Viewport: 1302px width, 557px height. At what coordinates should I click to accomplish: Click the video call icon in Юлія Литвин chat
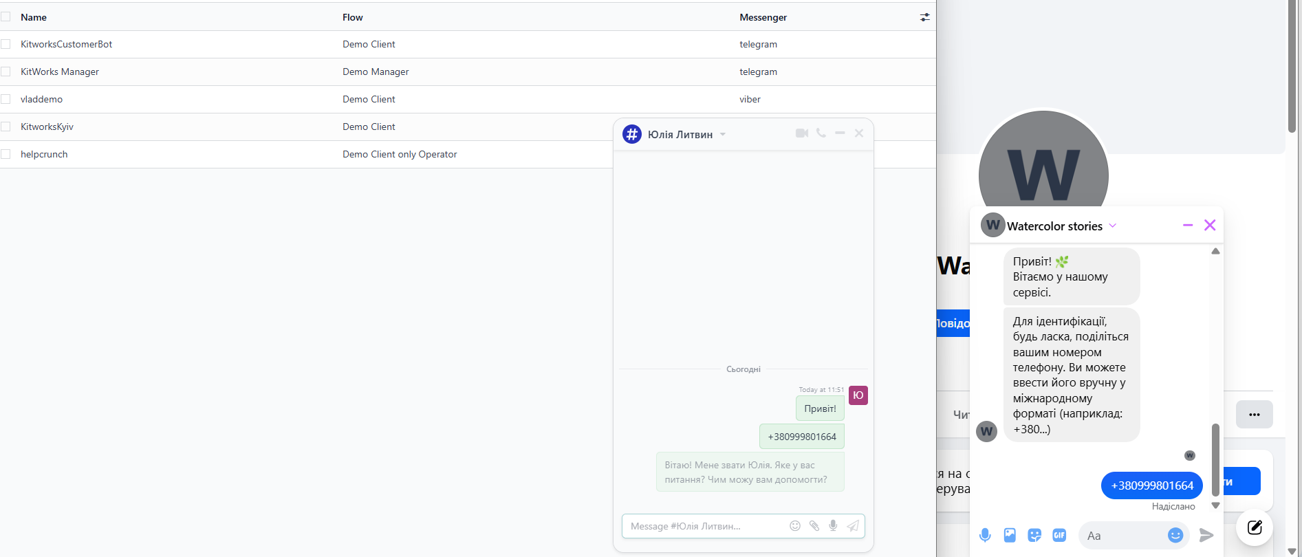point(801,133)
